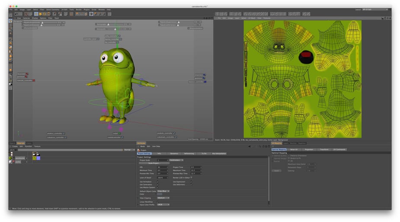
Task: Click the camaleonte material sphere icon
Action: pos(10,158)
